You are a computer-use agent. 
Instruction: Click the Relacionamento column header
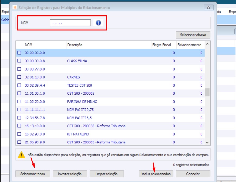pos(190,45)
